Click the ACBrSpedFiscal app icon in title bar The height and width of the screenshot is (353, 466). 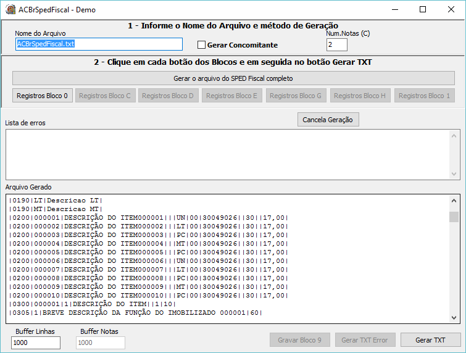10,9
